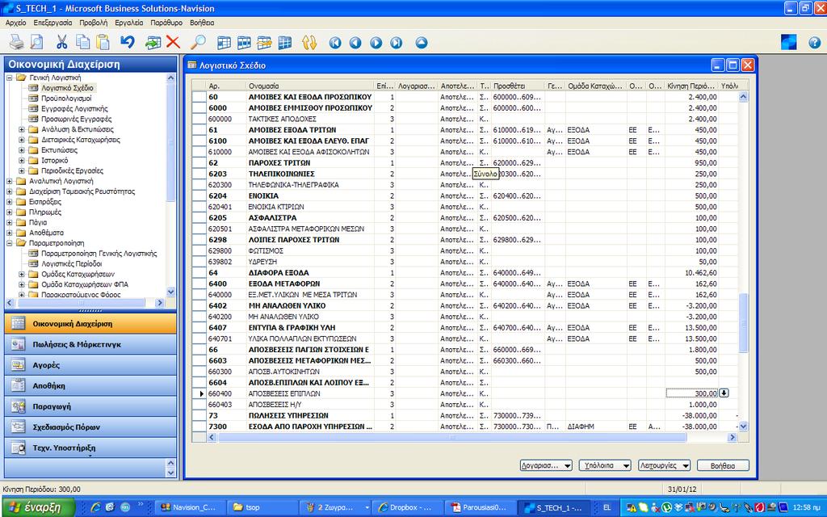
Task: Expand the Ανάλυση & Εκτυπώσεις folder
Action: [x=22, y=129]
